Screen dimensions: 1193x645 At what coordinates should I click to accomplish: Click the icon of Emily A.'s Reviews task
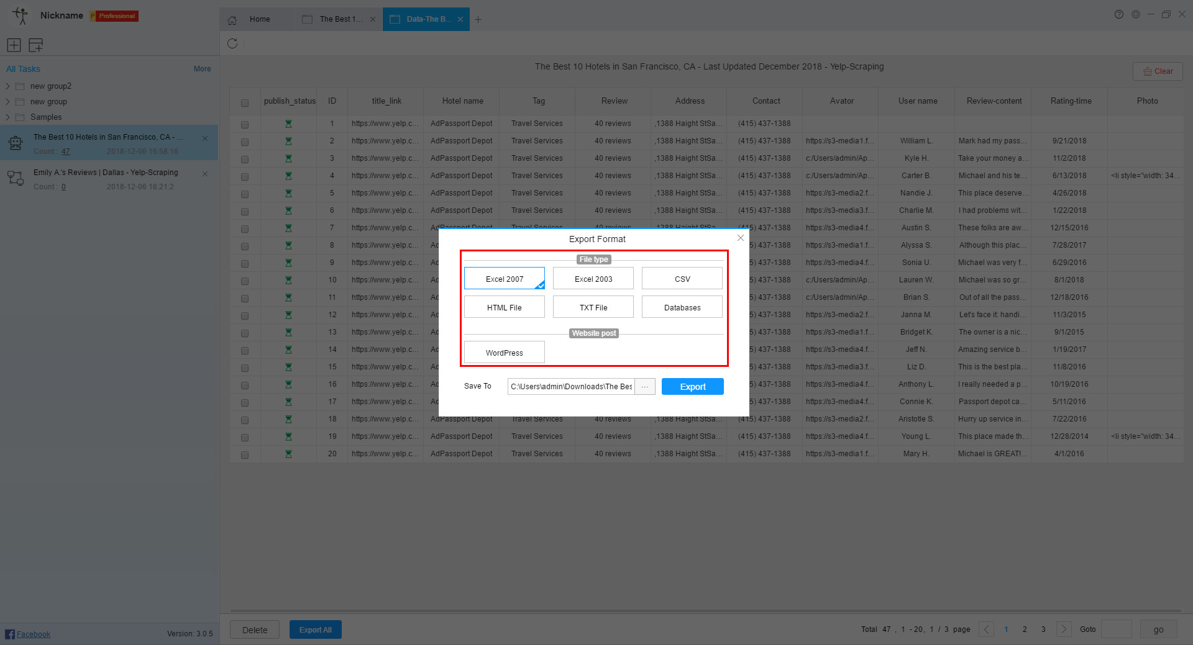[16, 179]
